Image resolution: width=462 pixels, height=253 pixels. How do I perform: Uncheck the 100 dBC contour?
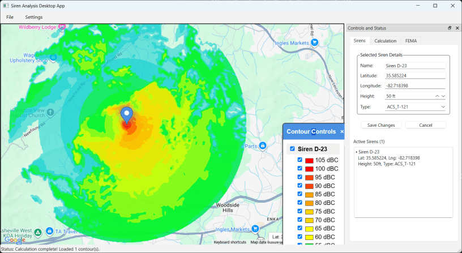tap(300, 168)
